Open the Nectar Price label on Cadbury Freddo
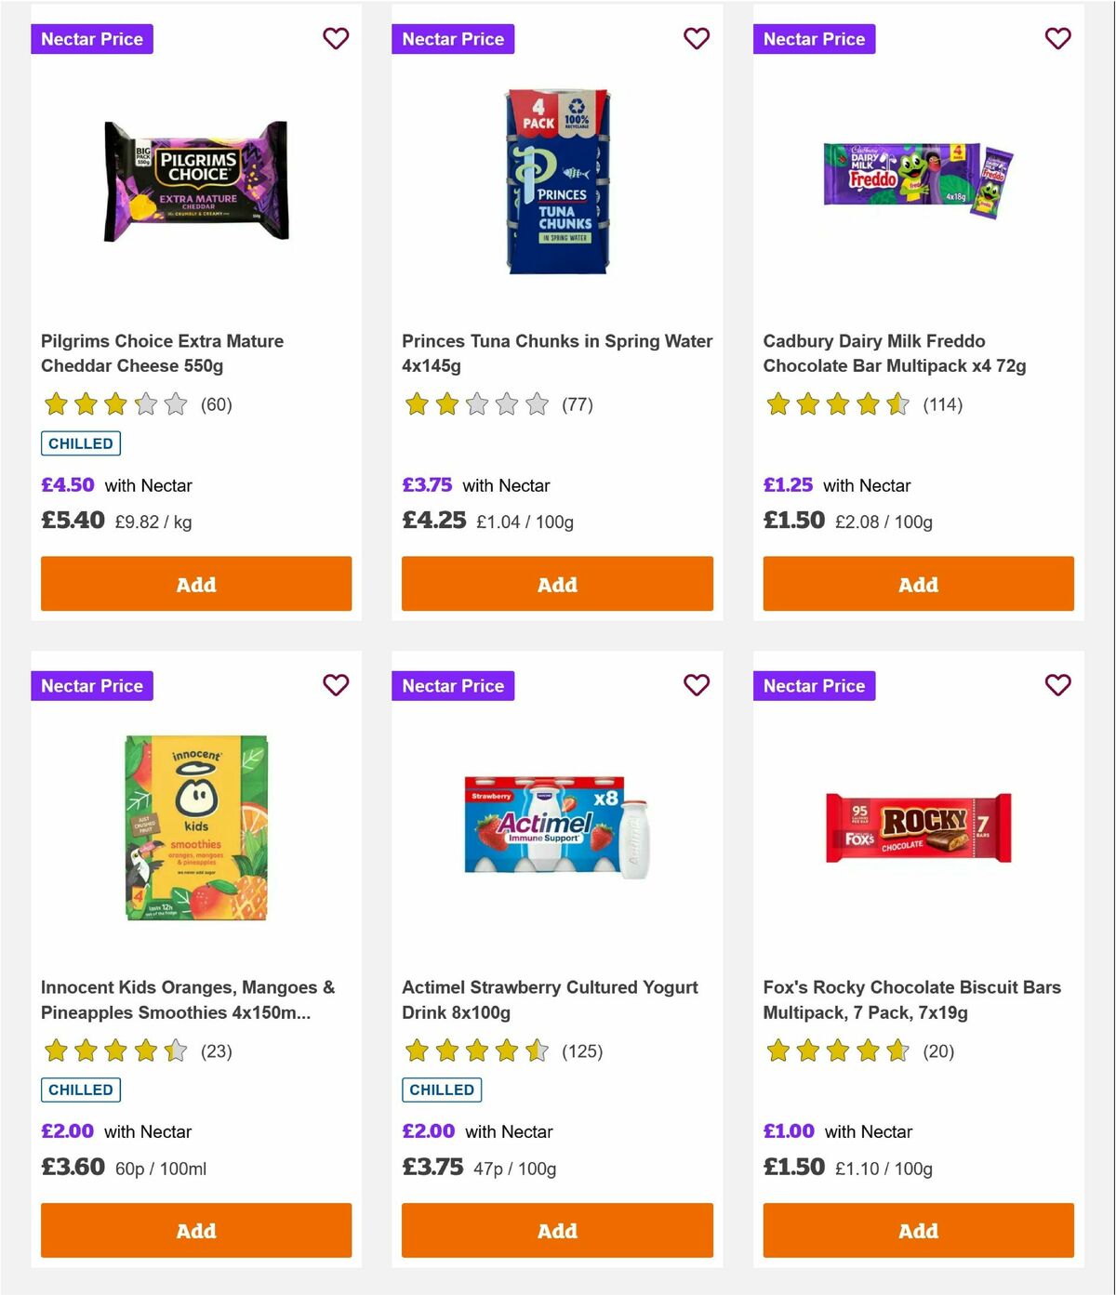This screenshot has height=1295, width=1116. click(814, 39)
